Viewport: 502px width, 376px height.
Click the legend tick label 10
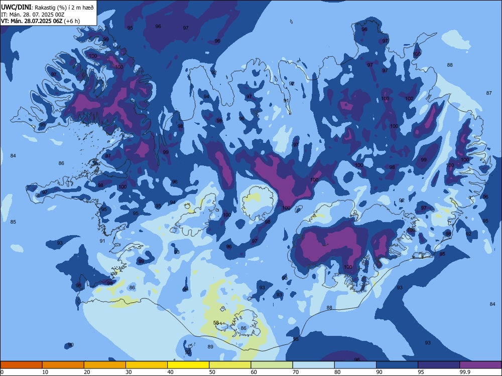click(x=46, y=372)
